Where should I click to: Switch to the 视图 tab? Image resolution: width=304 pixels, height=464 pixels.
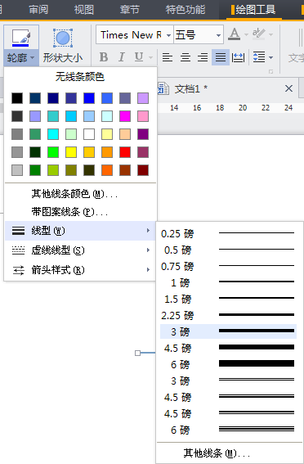point(84,10)
